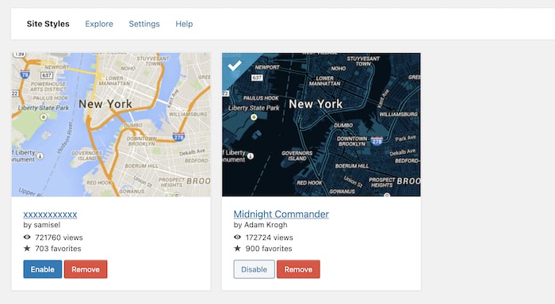Select the '172724 views' text
The height and width of the screenshot is (304, 555).
click(270, 237)
